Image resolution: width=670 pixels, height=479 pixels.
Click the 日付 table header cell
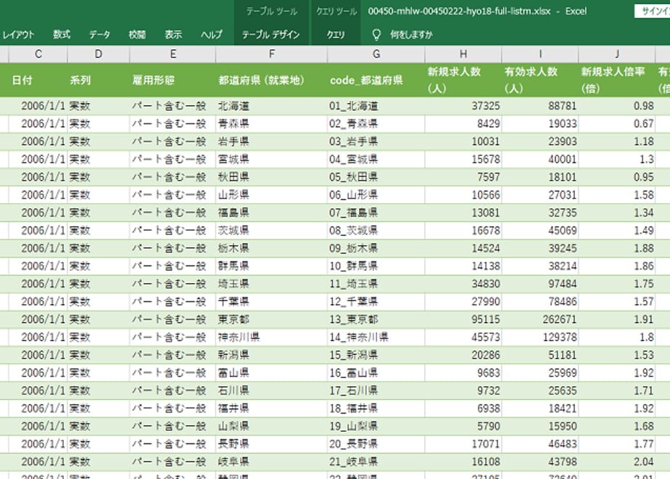pos(38,80)
